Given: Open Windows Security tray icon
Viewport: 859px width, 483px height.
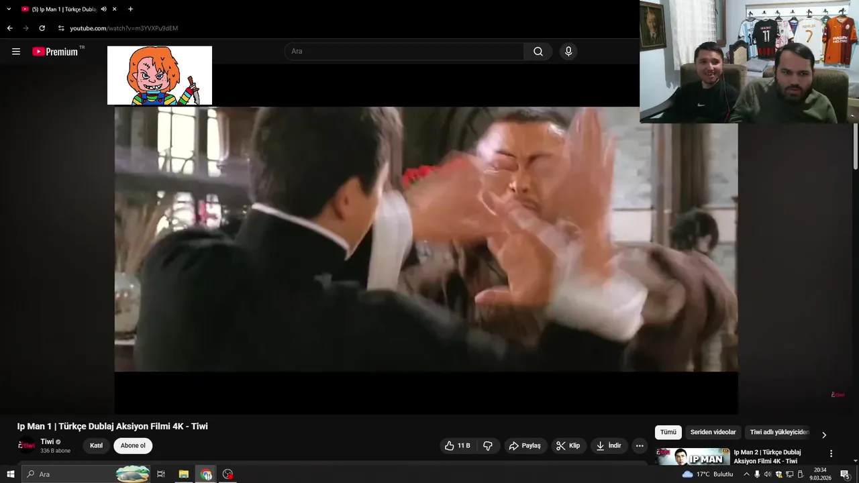Looking at the screenshot, I should coord(778,474).
